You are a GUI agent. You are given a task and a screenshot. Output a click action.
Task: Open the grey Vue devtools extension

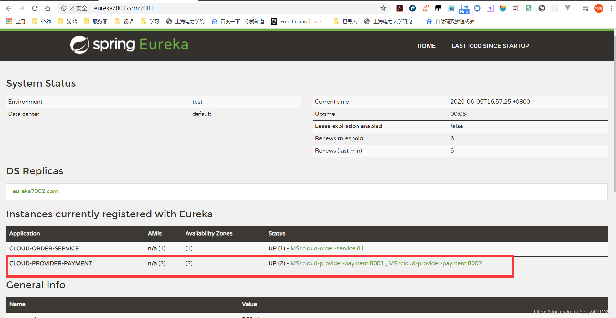(568, 8)
